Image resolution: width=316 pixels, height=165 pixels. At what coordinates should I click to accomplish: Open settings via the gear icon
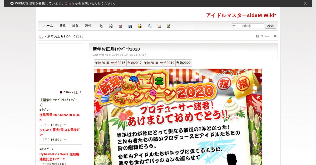275,36
